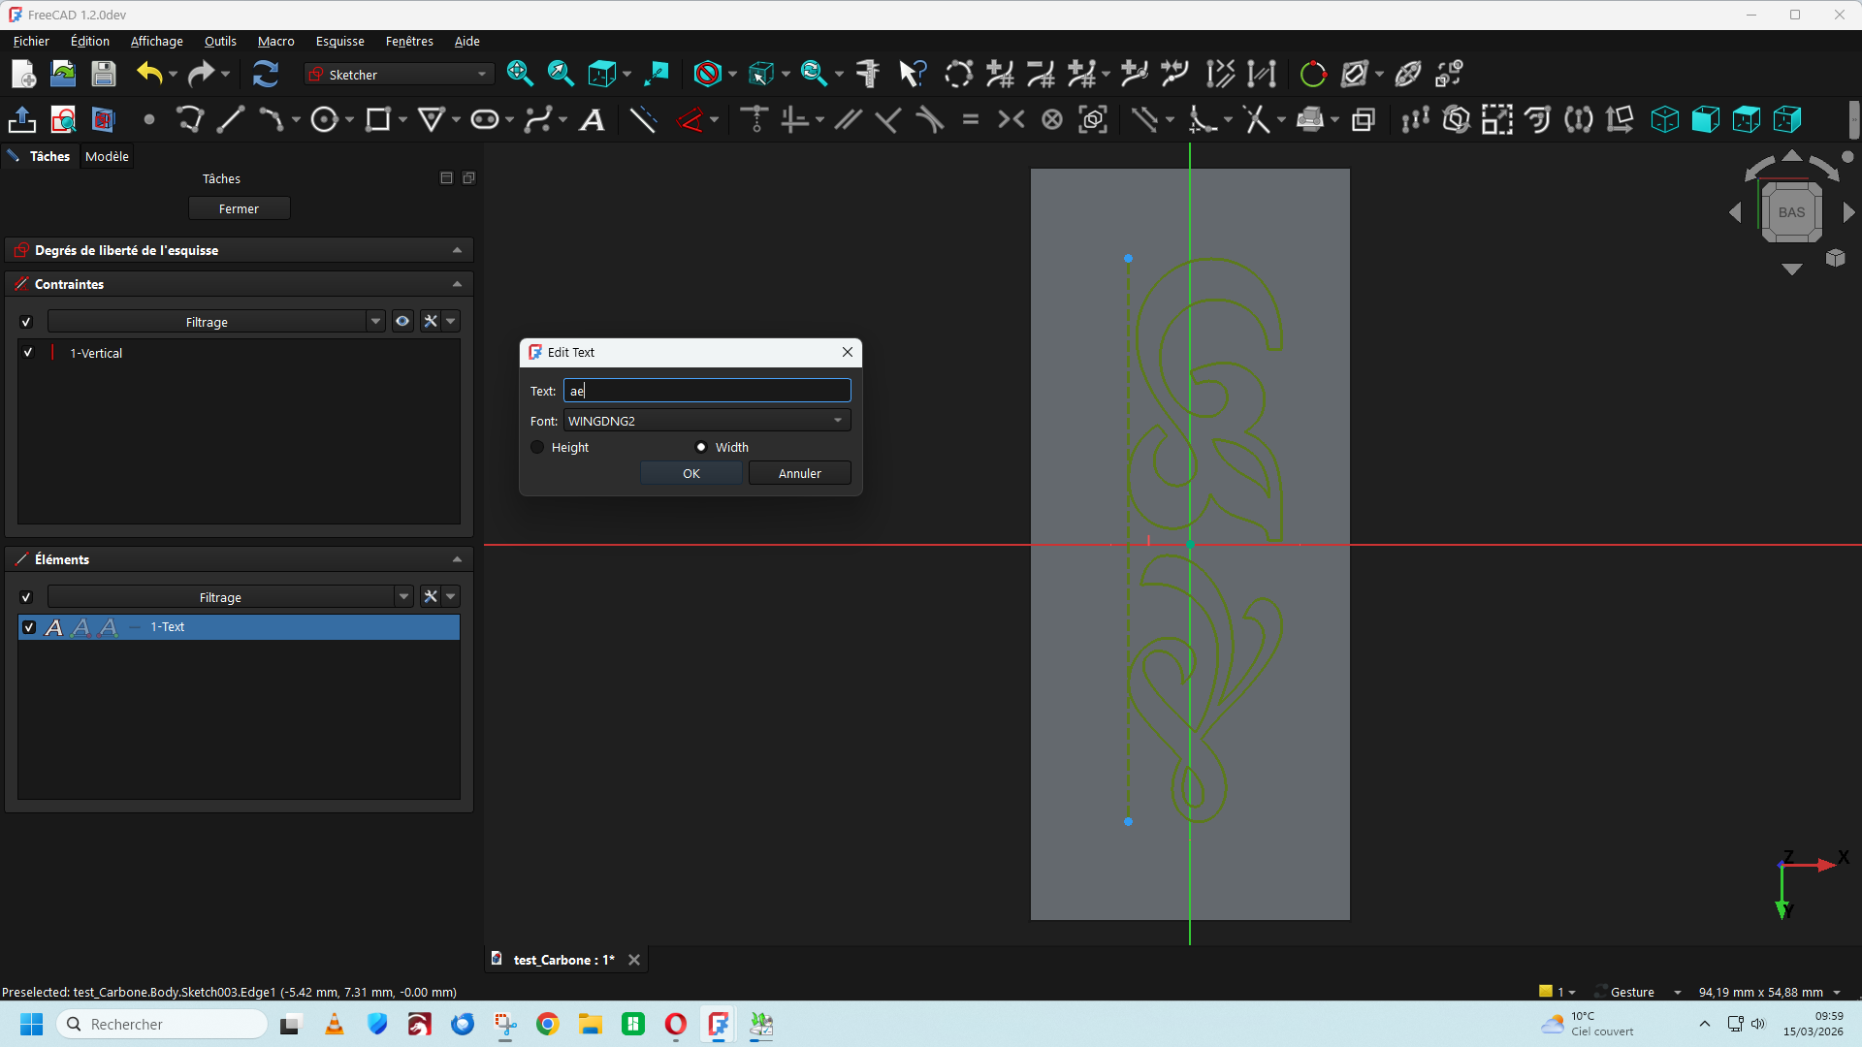Select the sketch text tool icon
Image resolution: width=1862 pixels, height=1047 pixels.
point(593,120)
